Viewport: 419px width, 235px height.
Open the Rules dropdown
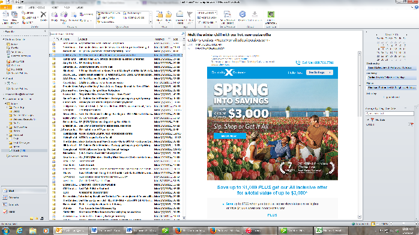169,17
